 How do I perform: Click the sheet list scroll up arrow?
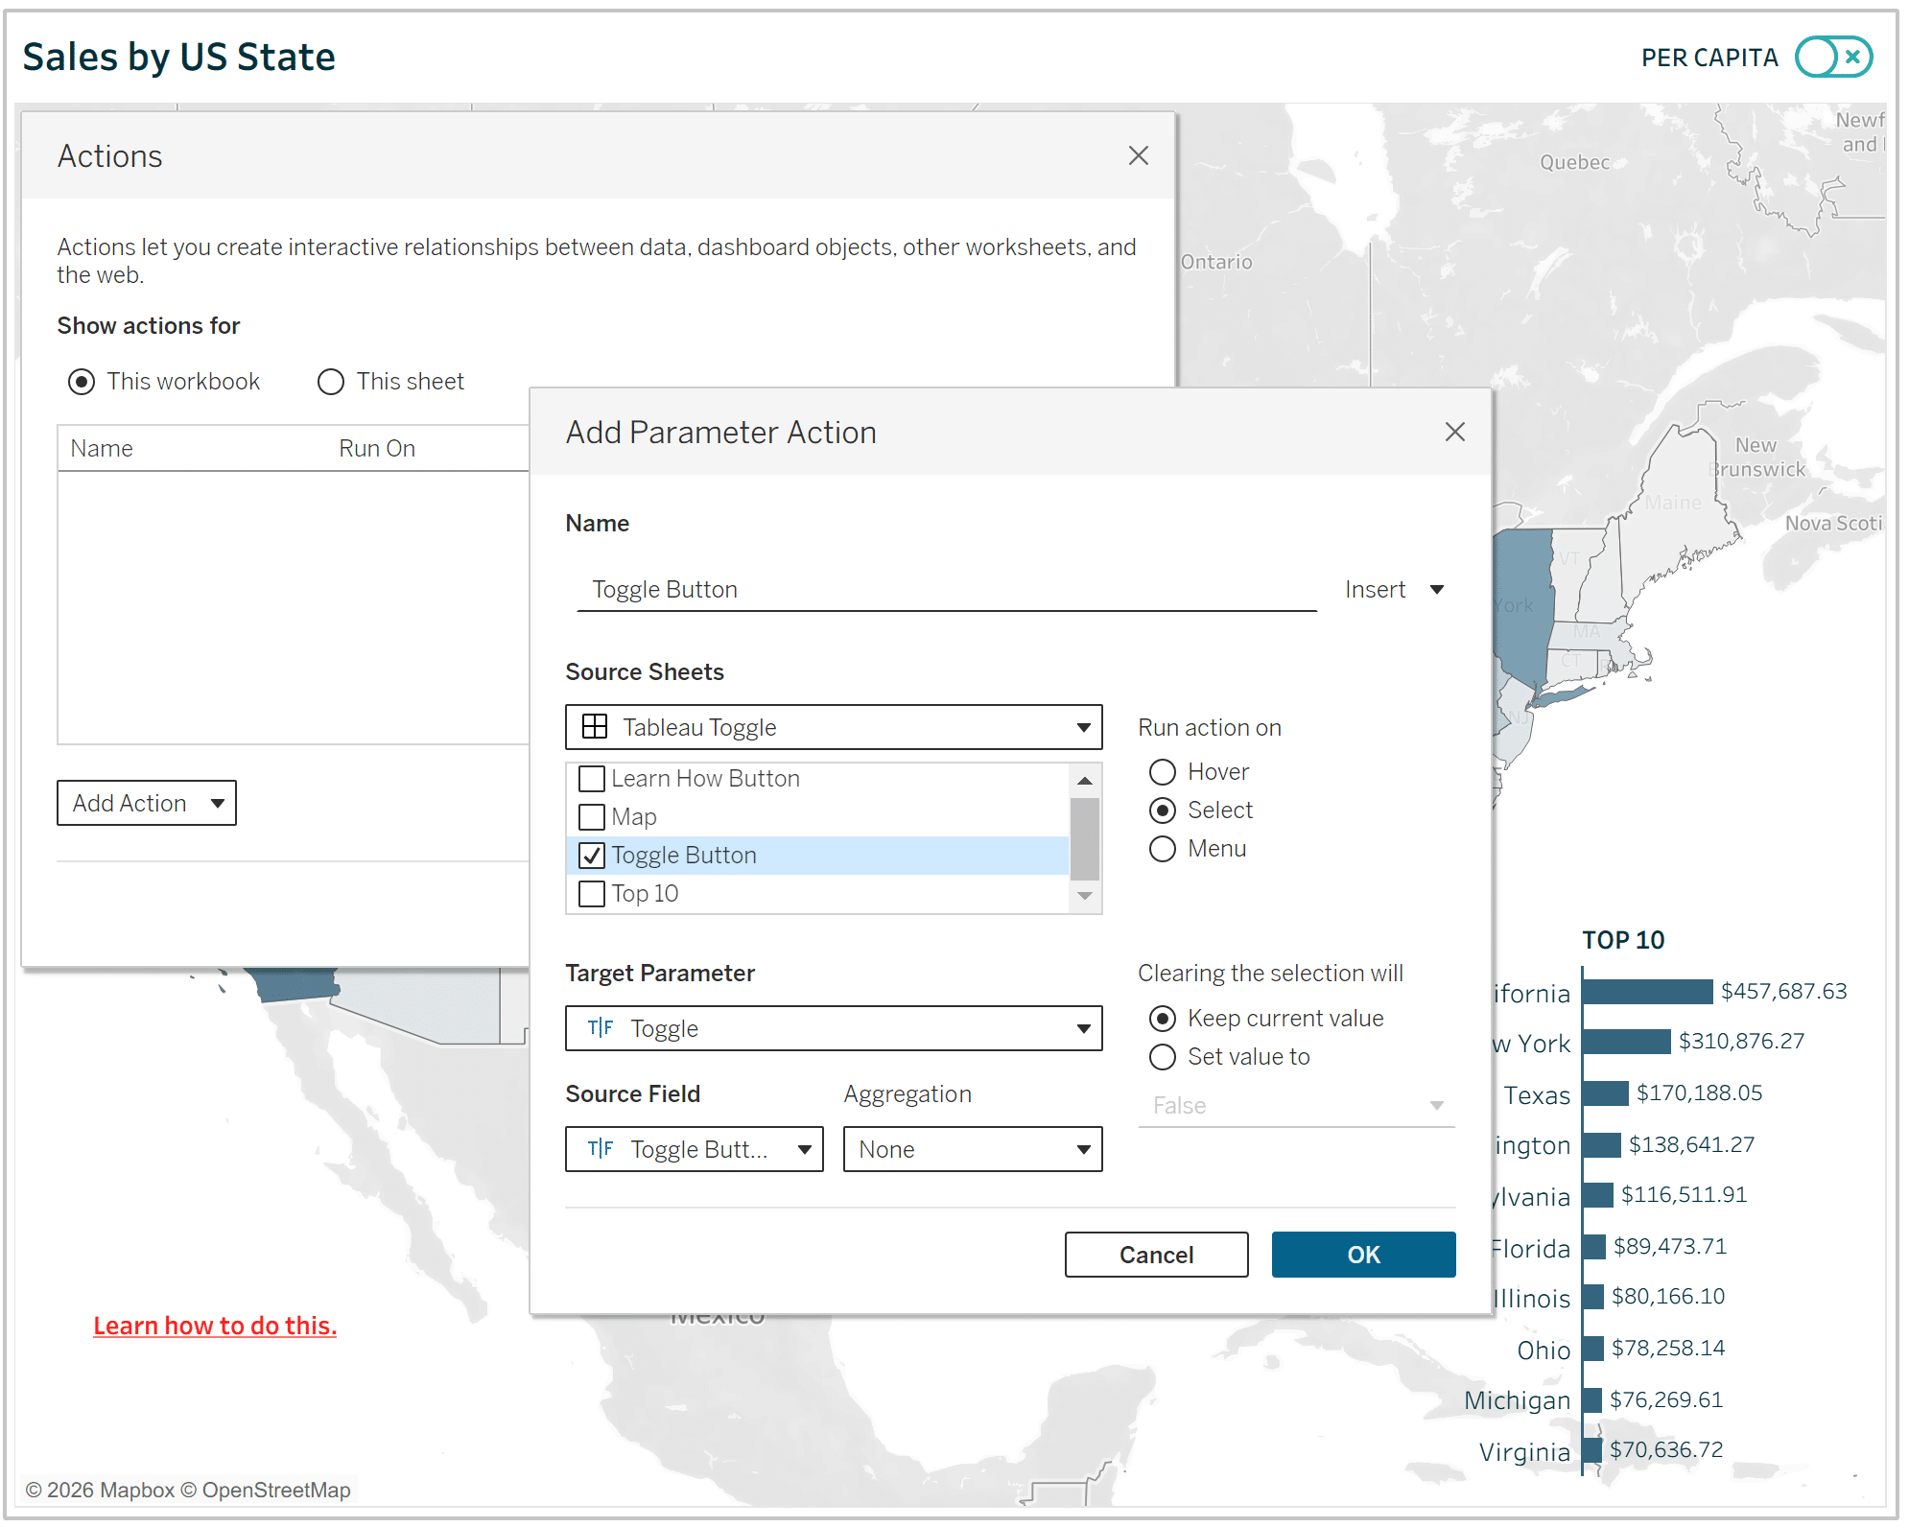(x=1085, y=780)
